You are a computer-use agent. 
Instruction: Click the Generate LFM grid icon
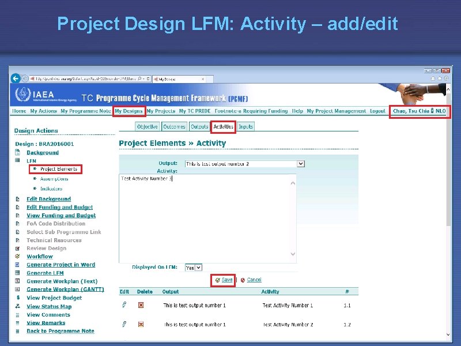point(17,273)
